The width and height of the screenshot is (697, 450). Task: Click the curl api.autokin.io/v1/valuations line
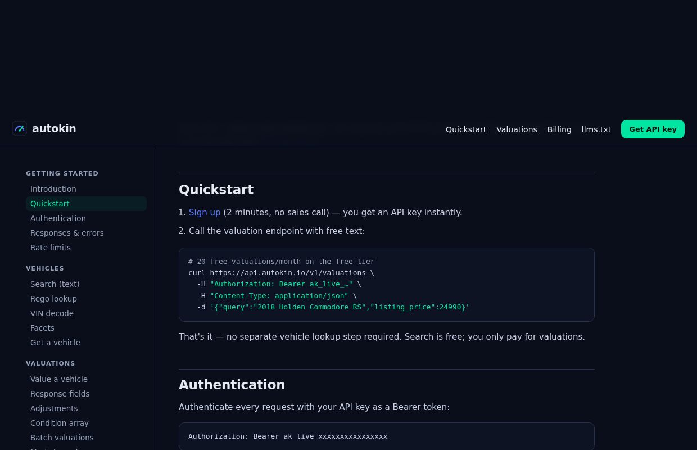(x=281, y=273)
